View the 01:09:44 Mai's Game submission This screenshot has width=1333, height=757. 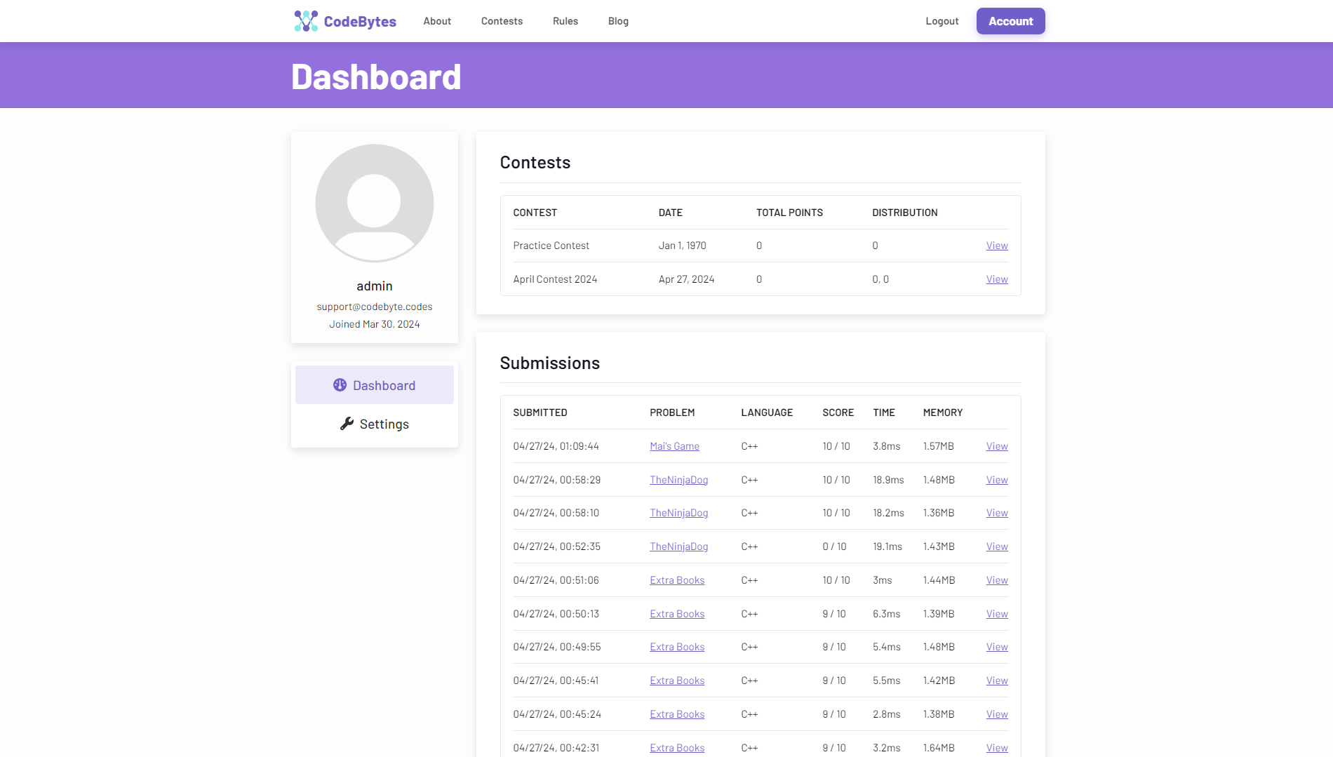(996, 446)
